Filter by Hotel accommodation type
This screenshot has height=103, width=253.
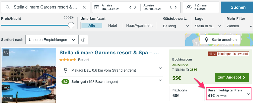[x=112, y=26]
